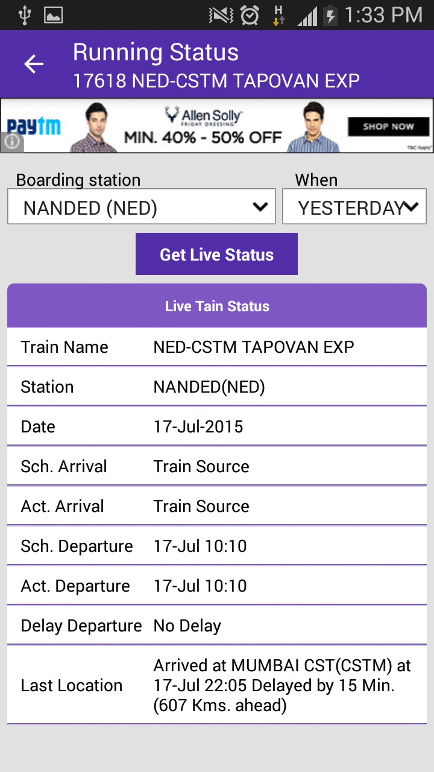
Task: Click the Get Live Status button
Action: (x=216, y=254)
